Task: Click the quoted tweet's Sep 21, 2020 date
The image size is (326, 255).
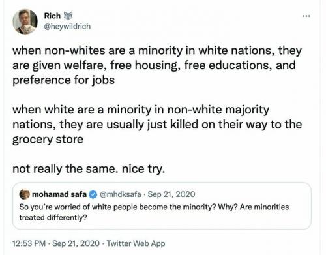Action: click(171, 194)
